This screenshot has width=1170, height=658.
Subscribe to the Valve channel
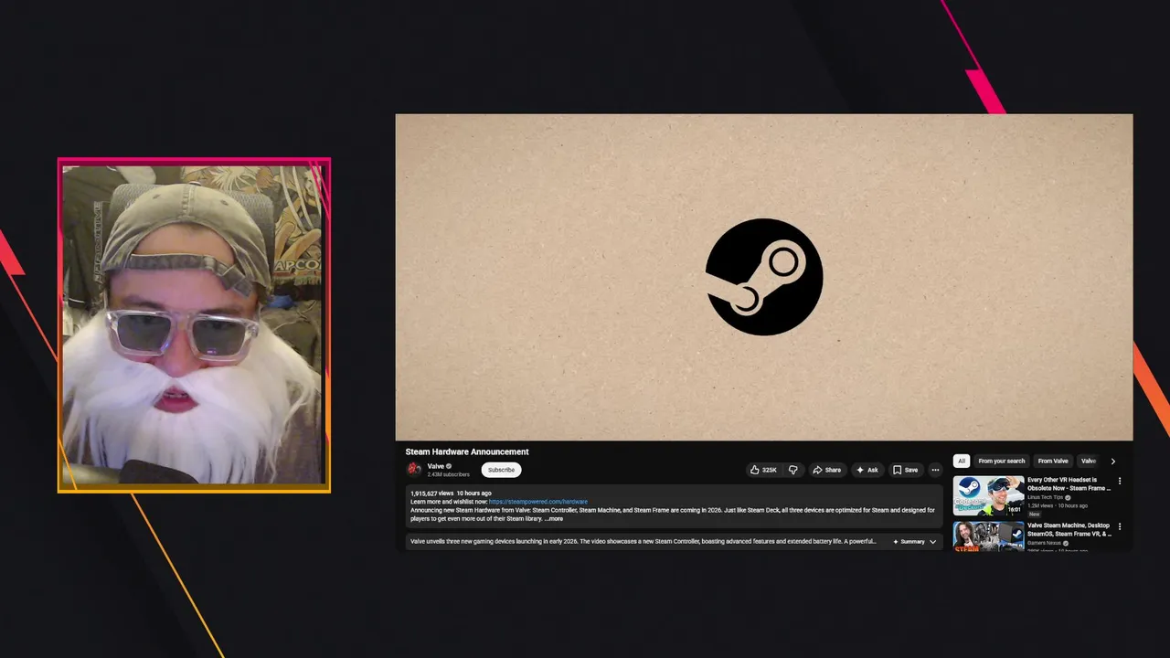(501, 470)
